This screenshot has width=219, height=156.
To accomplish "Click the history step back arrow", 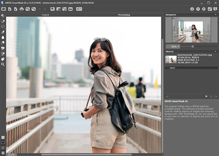I will point(167,96).
